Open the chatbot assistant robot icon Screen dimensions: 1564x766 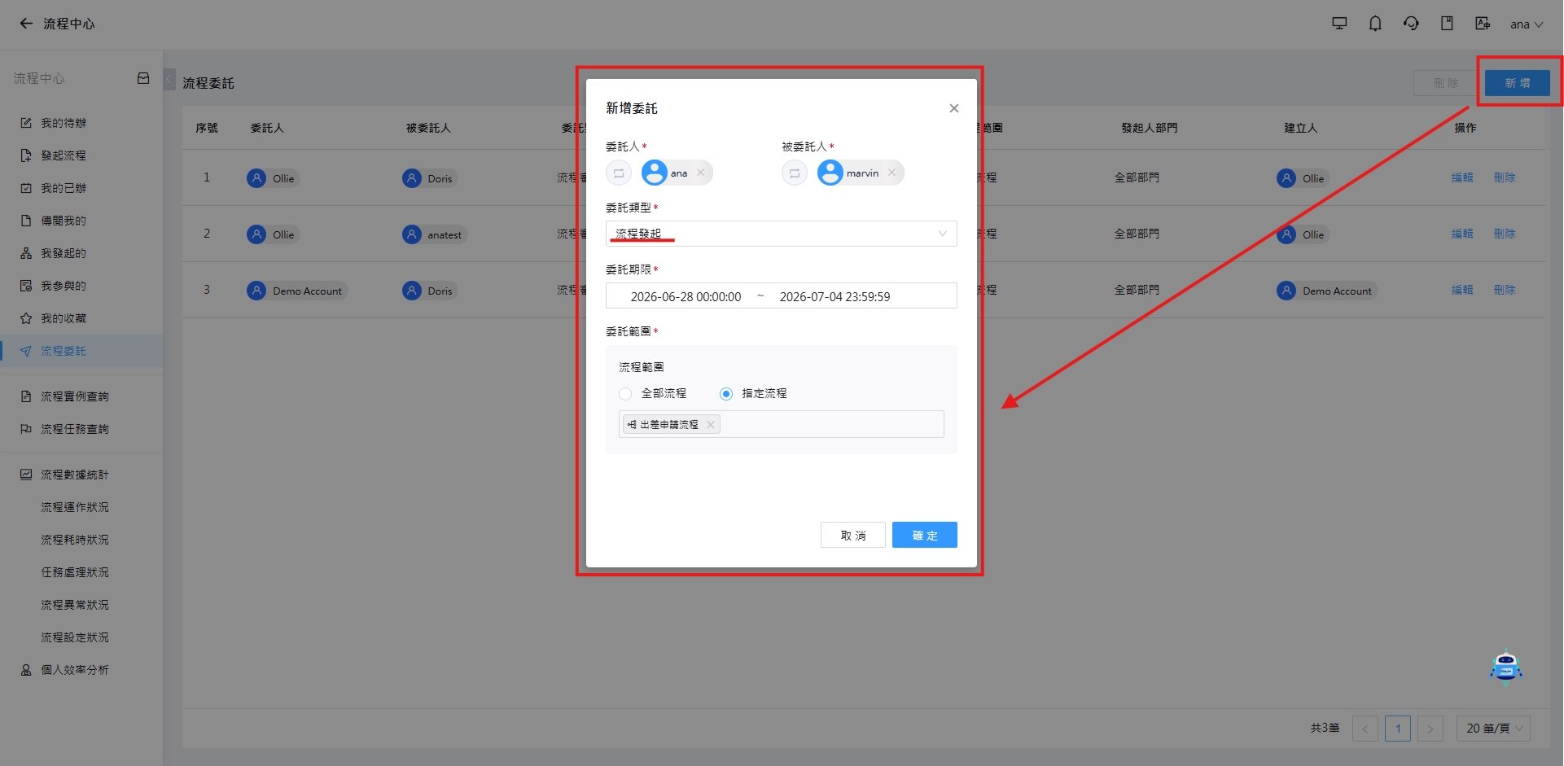click(1506, 668)
